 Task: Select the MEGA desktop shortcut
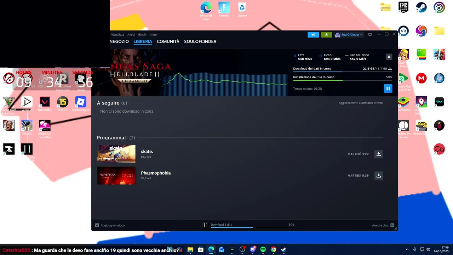click(421, 78)
